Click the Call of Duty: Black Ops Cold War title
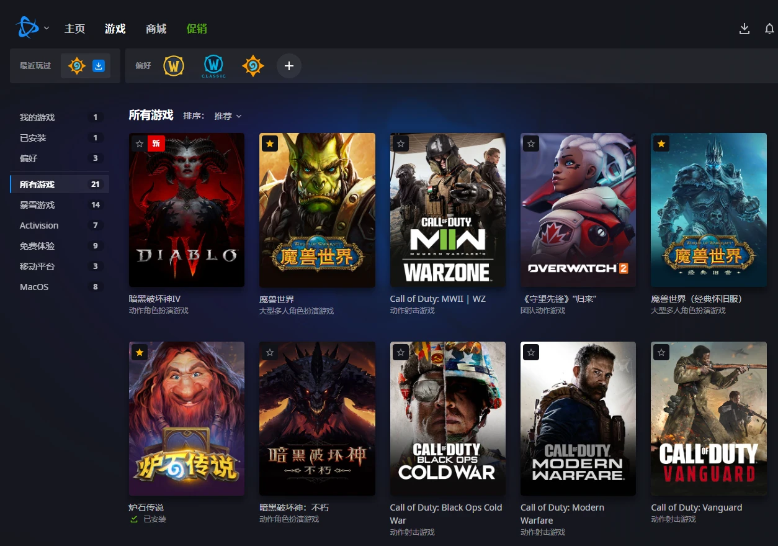The image size is (778, 546). [x=446, y=514]
